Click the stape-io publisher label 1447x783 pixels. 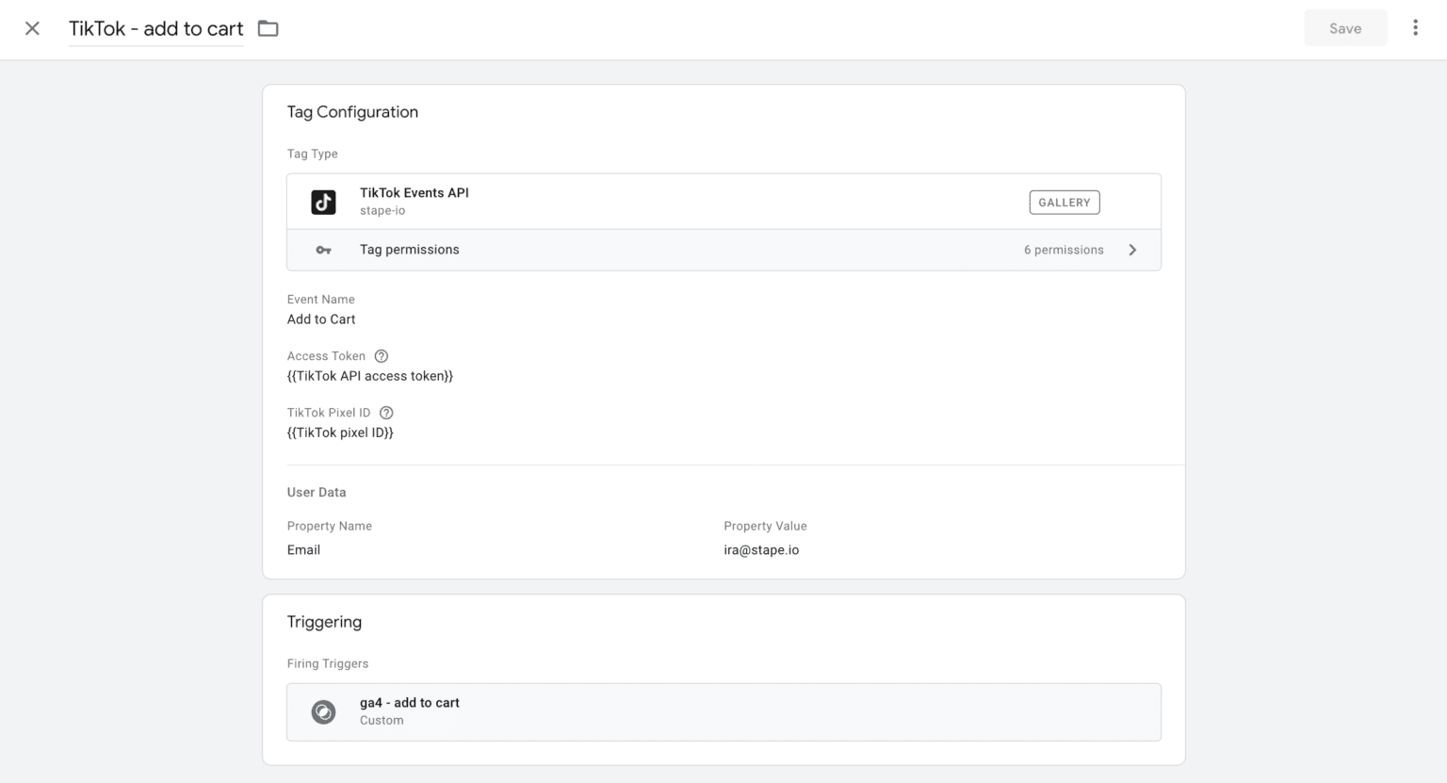pos(382,211)
